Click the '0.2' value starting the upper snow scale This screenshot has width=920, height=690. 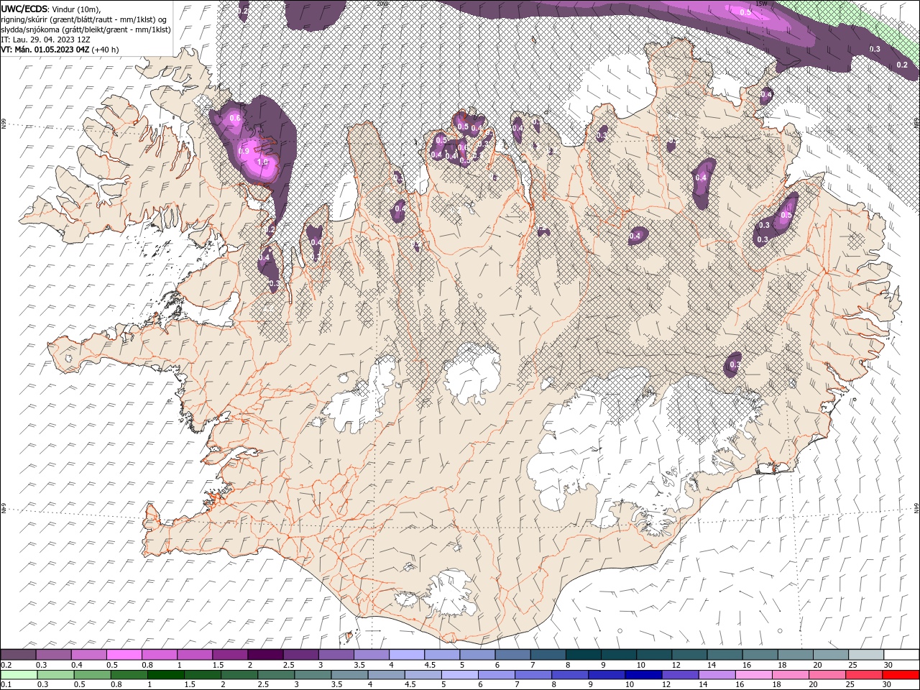[6, 665]
